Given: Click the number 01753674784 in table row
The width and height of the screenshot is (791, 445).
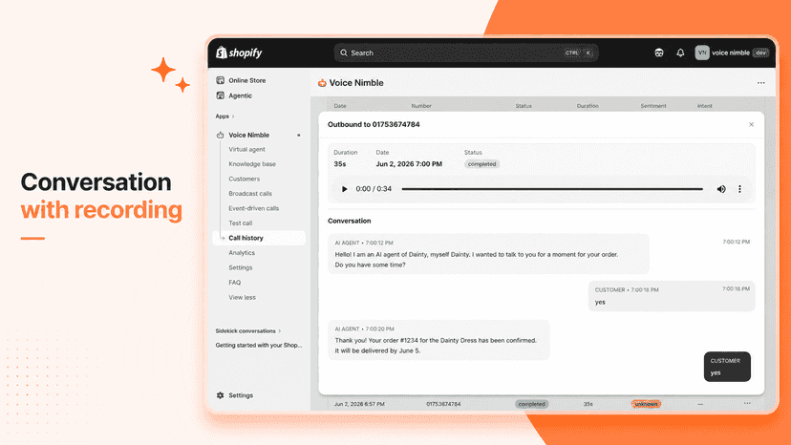Looking at the screenshot, I should click(x=443, y=404).
